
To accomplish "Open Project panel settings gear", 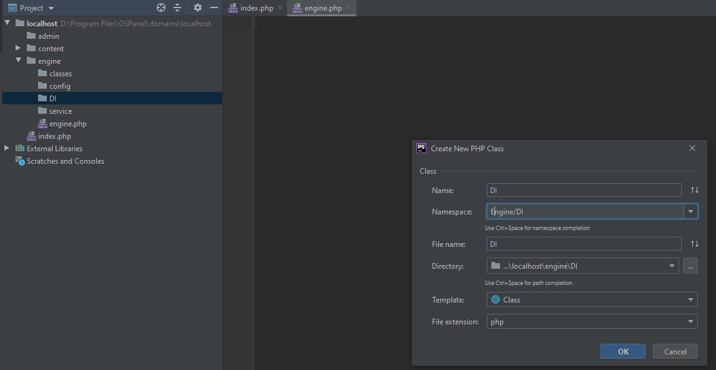I will click(198, 7).
